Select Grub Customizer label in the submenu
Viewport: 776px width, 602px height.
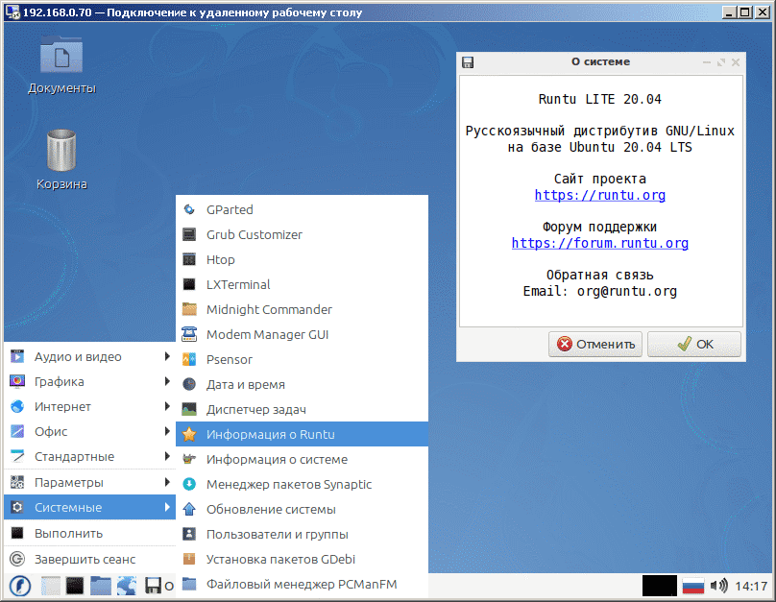pos(255,234)
